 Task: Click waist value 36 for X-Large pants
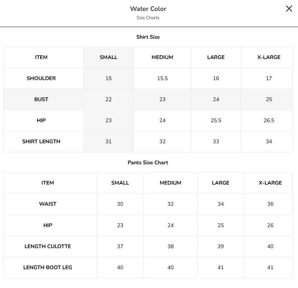click(x=270, y=204)
